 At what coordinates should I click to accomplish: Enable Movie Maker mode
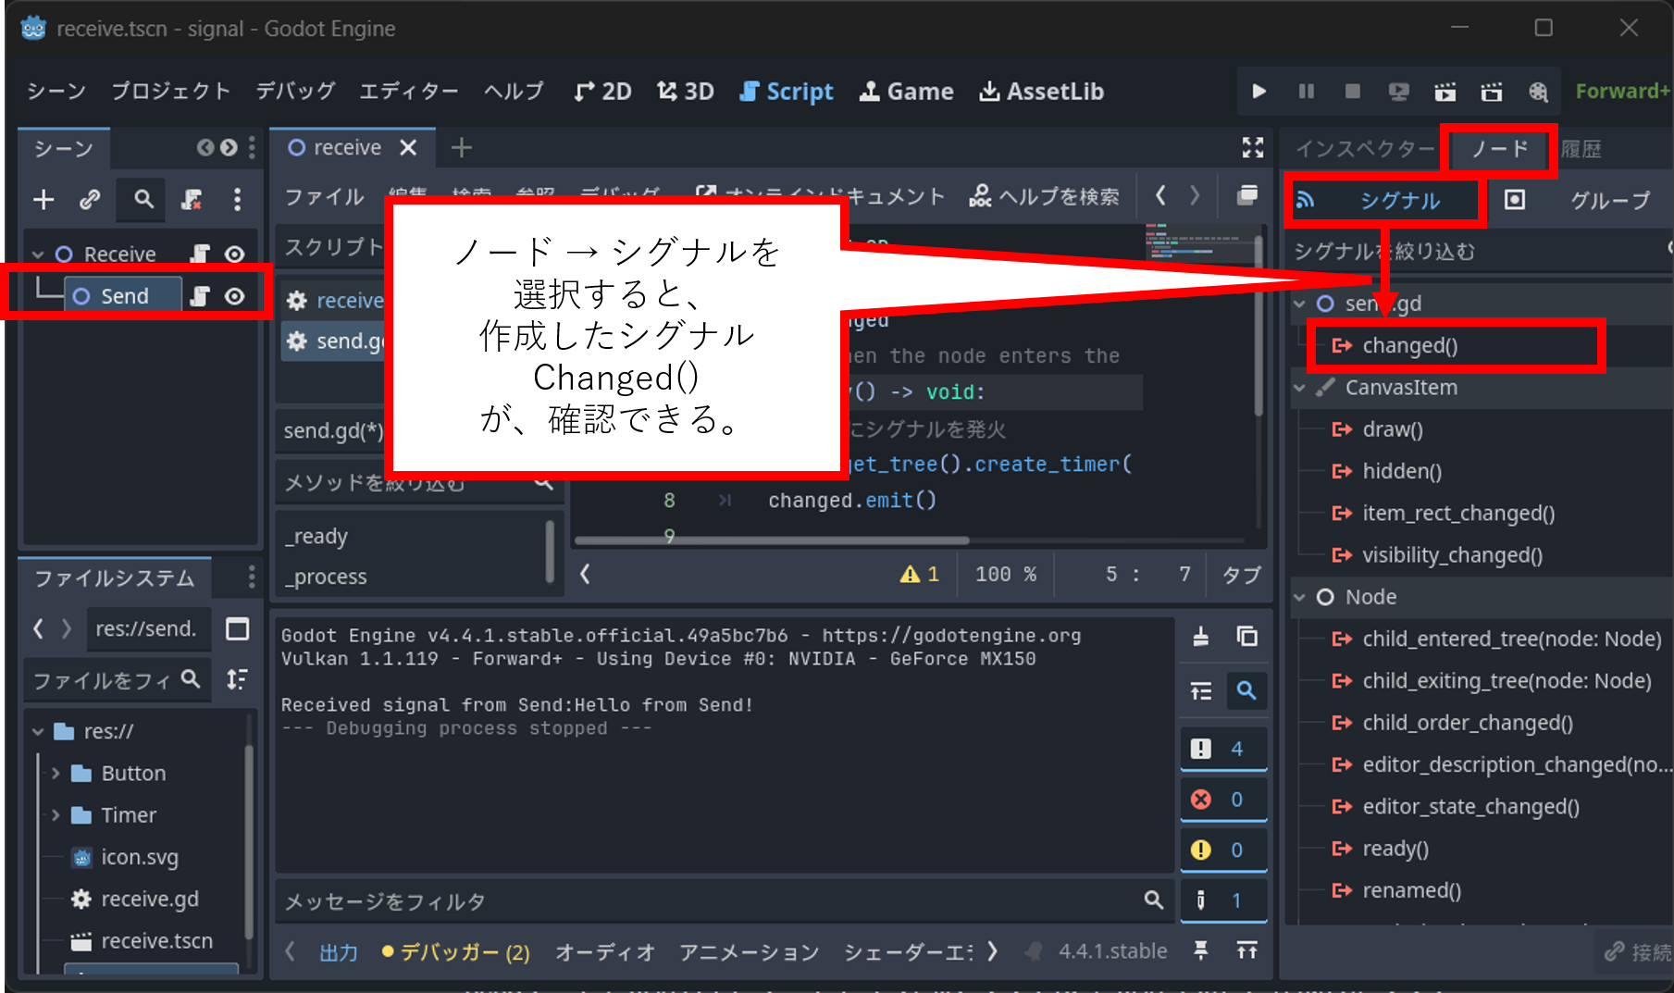point(1538,92)
